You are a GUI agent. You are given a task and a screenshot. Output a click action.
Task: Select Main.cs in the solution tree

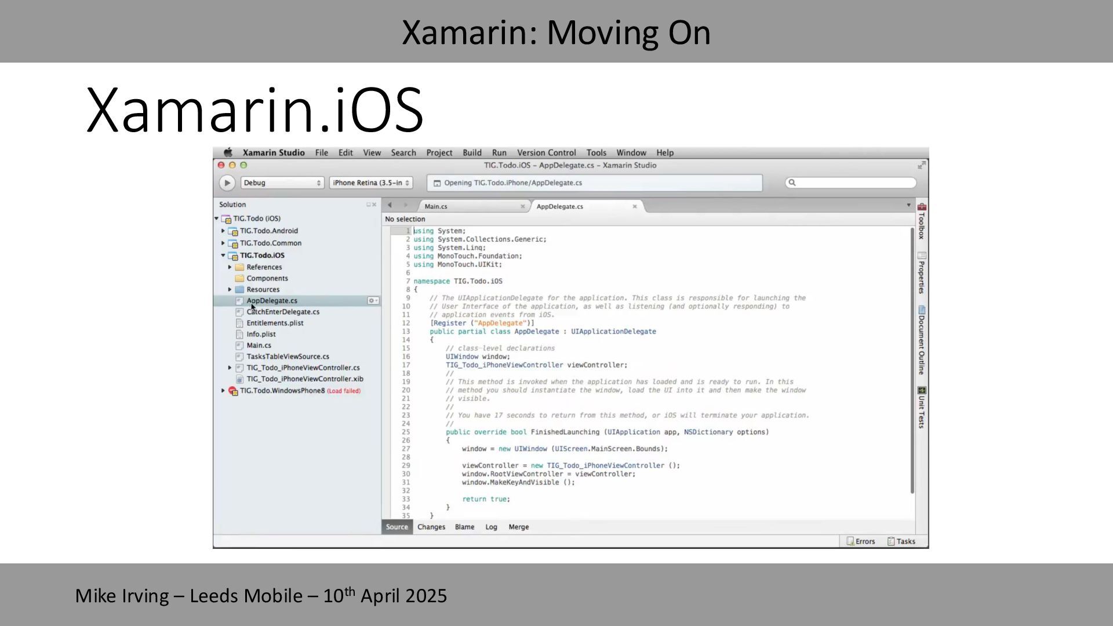coord(259,345)
